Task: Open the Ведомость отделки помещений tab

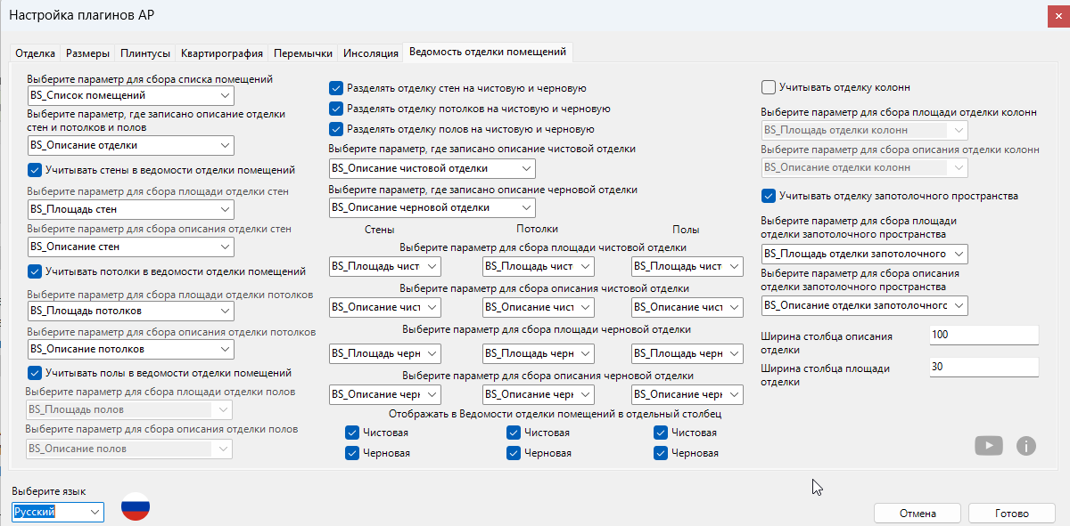Action: click(488, 52)
